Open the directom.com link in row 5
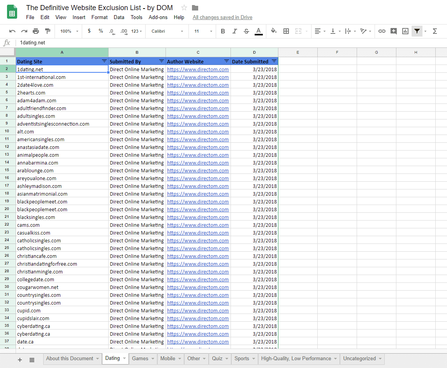The image size is (447, 368). coord(198,93)
